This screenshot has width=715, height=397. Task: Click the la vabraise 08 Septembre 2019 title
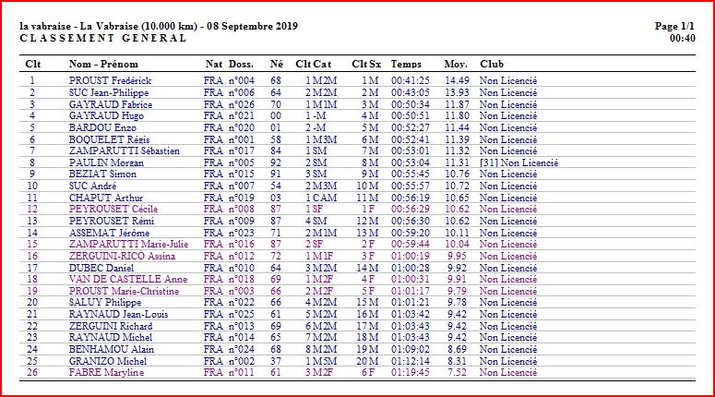(x=159, y=26)
